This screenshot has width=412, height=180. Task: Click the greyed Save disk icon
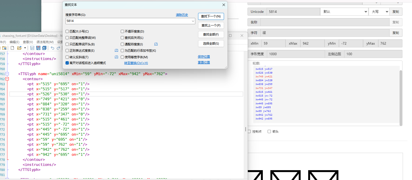click(32, 48)
